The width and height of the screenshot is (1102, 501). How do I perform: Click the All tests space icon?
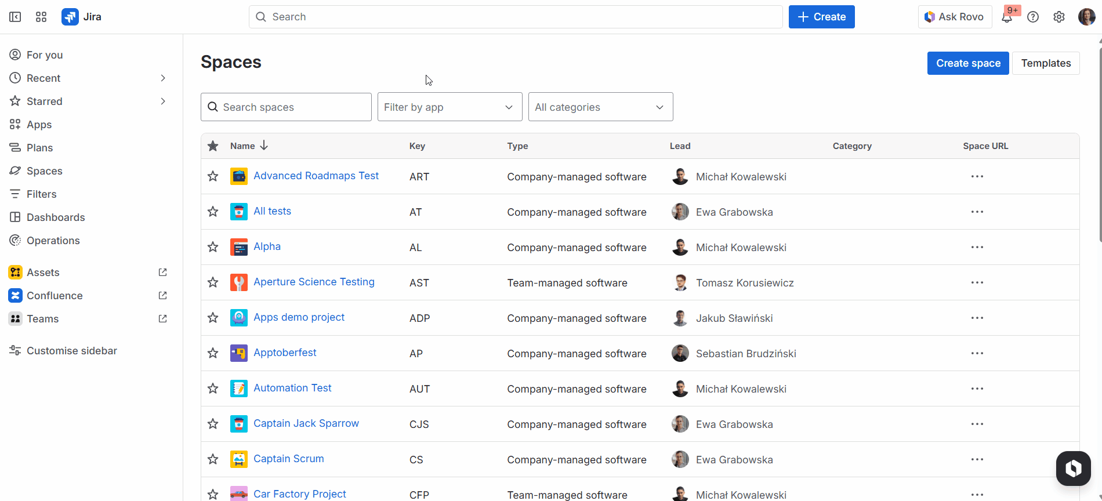(x=239, y=212)
